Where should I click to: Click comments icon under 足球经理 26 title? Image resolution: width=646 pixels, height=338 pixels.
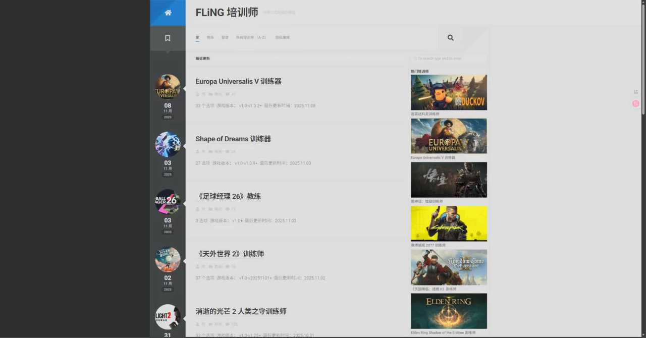[227, 209]
